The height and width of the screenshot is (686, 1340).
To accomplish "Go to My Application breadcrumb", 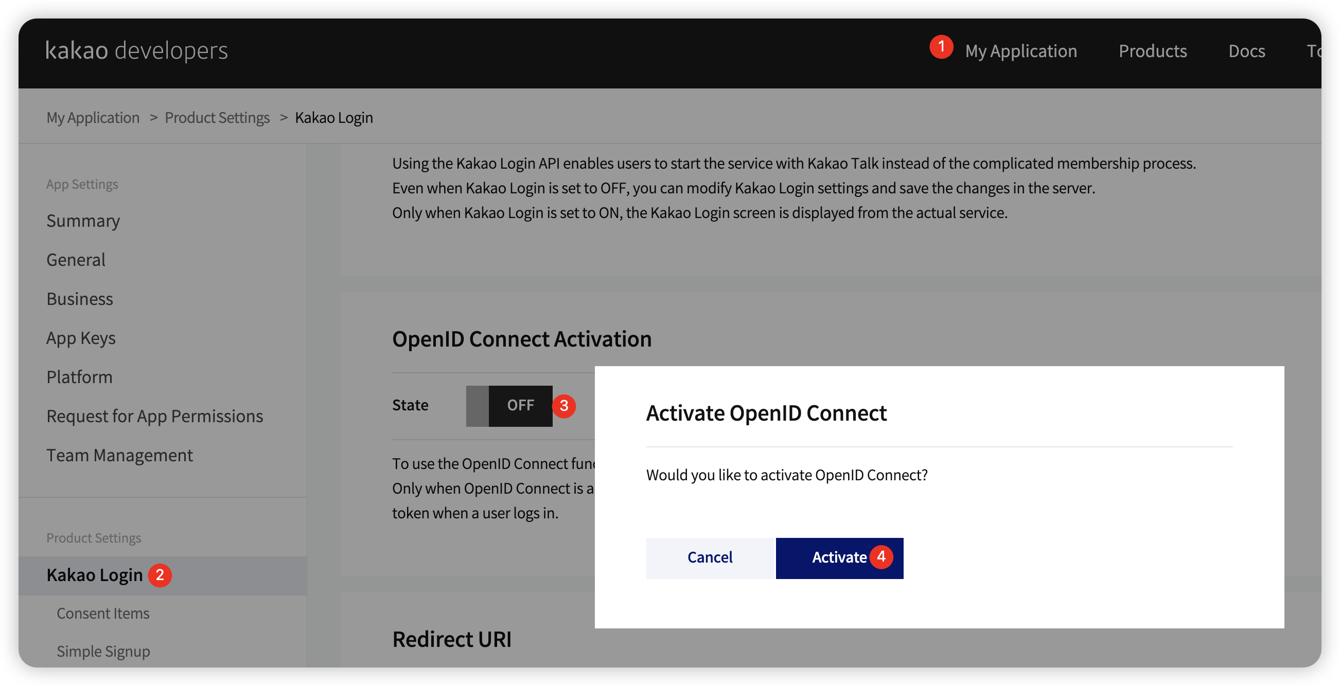I will point(93,118).
